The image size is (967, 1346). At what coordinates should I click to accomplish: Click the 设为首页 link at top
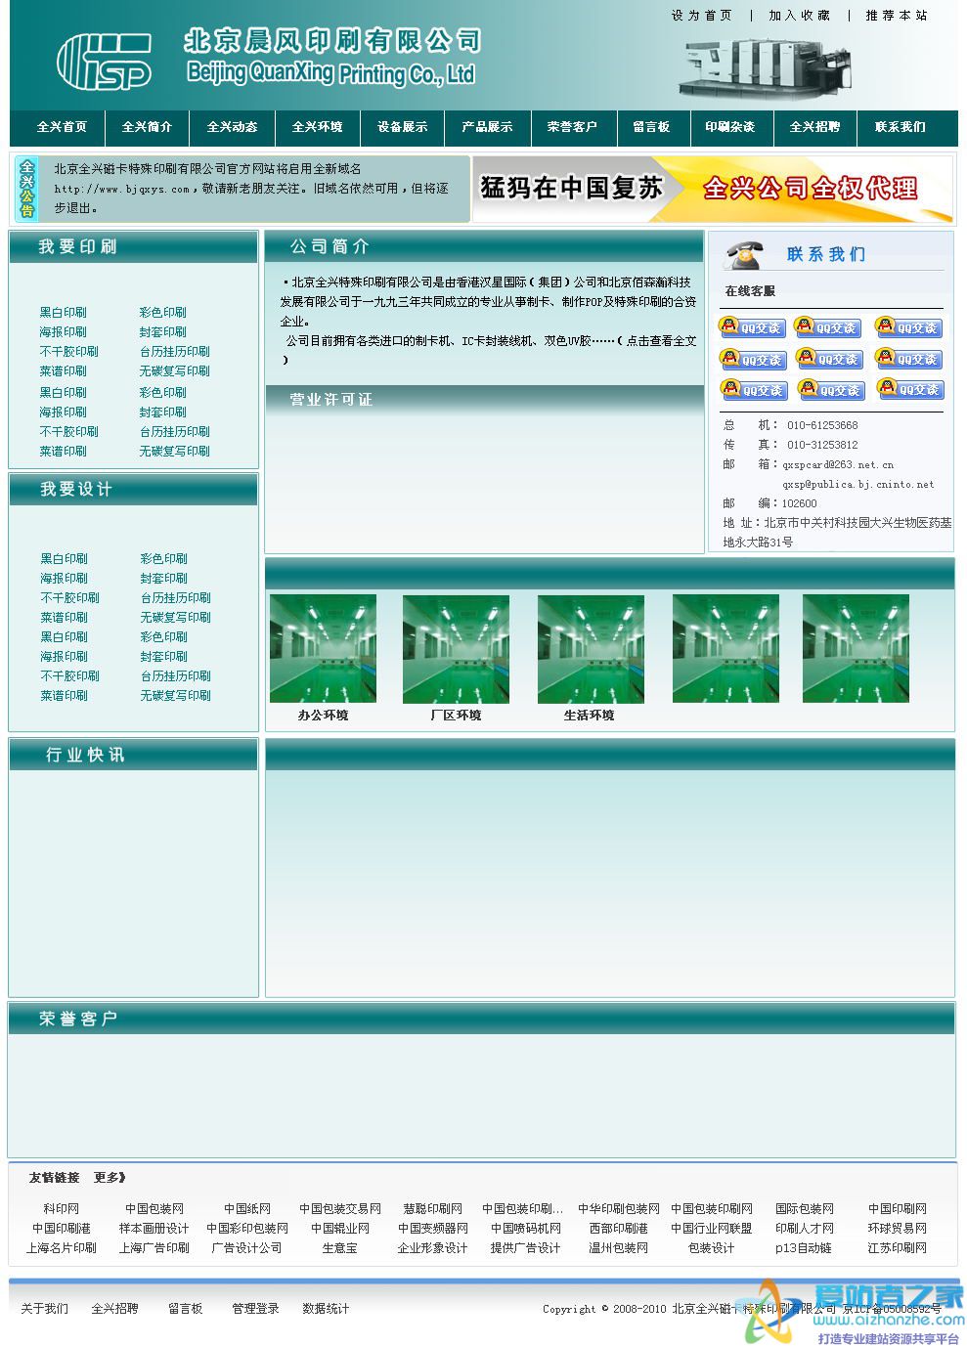point(701,16)
